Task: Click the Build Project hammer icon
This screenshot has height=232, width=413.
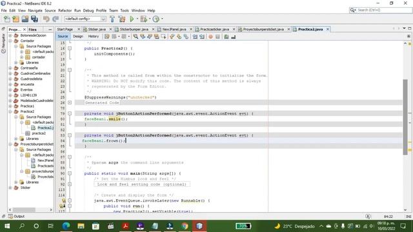Action: (x=112, y=19)
